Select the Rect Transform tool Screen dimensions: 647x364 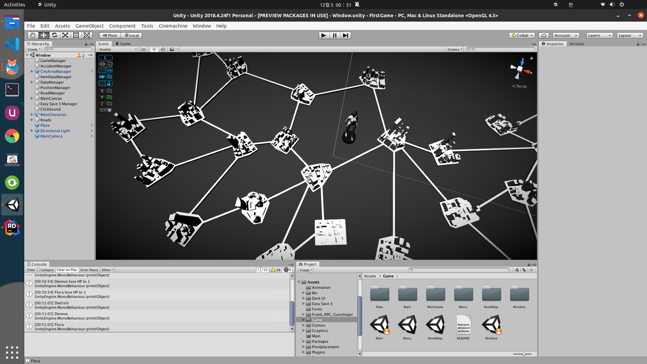coord(76,35)
